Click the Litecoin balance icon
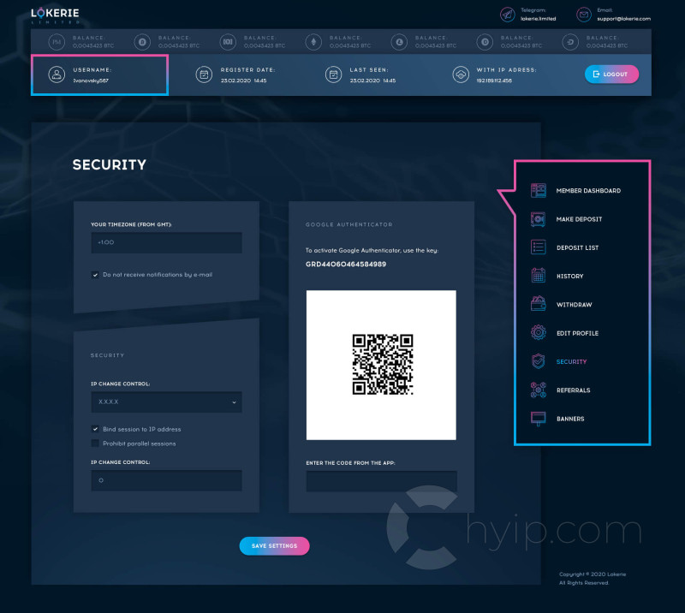 [x=399, y=42]
